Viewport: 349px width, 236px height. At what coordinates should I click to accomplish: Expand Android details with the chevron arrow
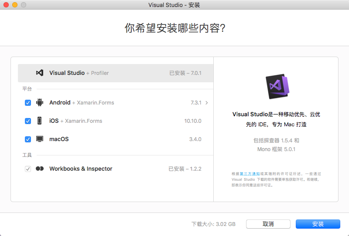click(x=206, y=103)
